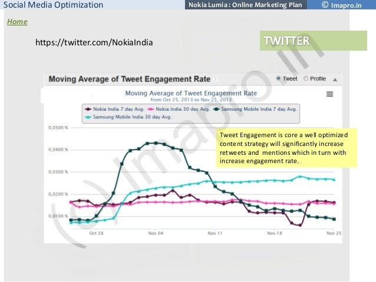Toggle Samsung Mobile India 30 day Avg. legend
Image resolution: width=376 pixels, height=282 pixels.
coord(128,117)
